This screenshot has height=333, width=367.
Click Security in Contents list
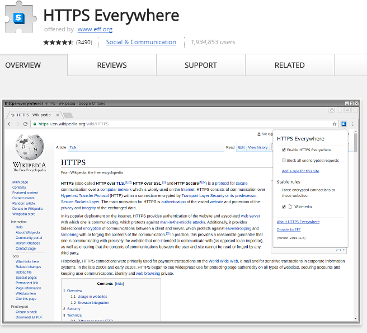73,309
